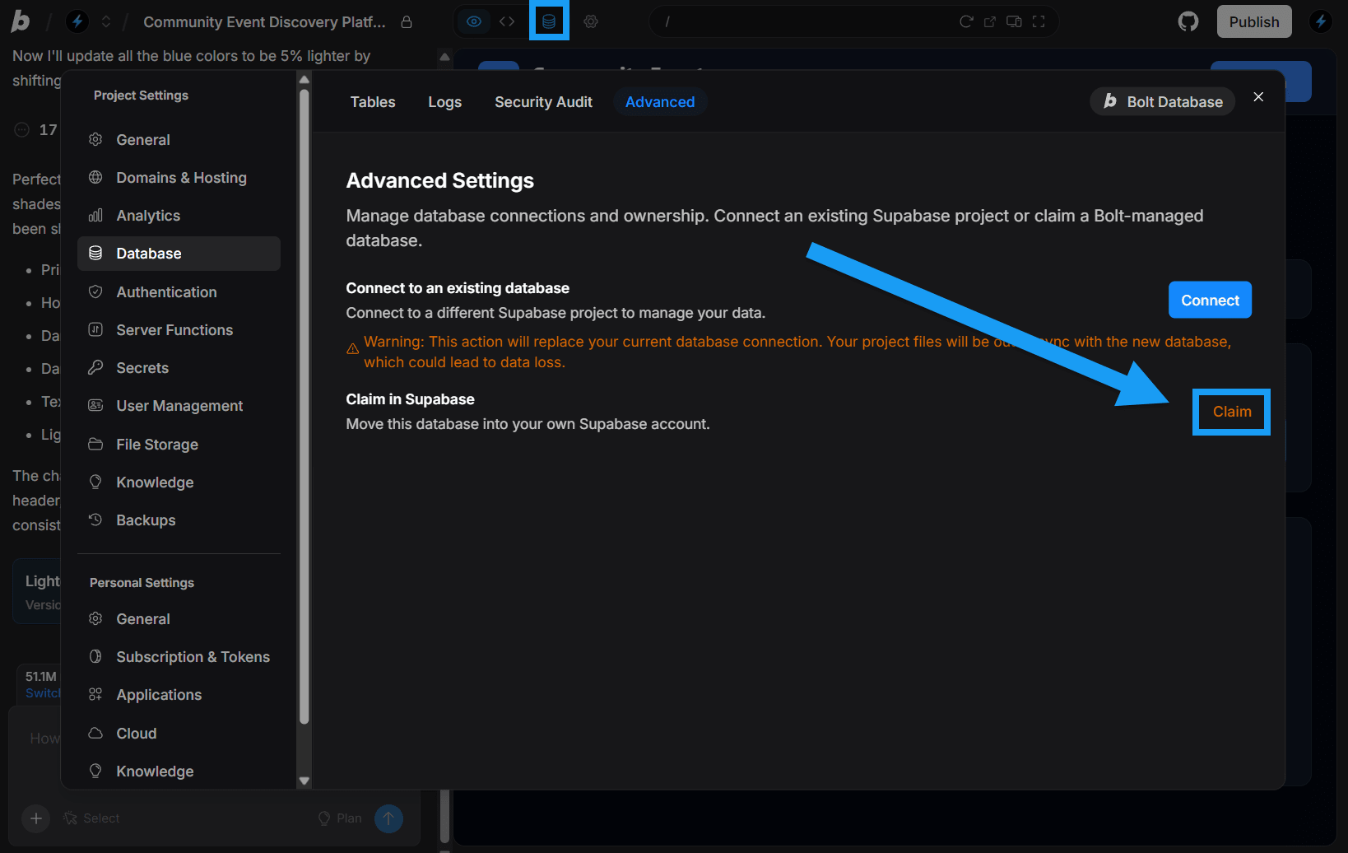Toggle the preview eye icon

tap(473, 21)
